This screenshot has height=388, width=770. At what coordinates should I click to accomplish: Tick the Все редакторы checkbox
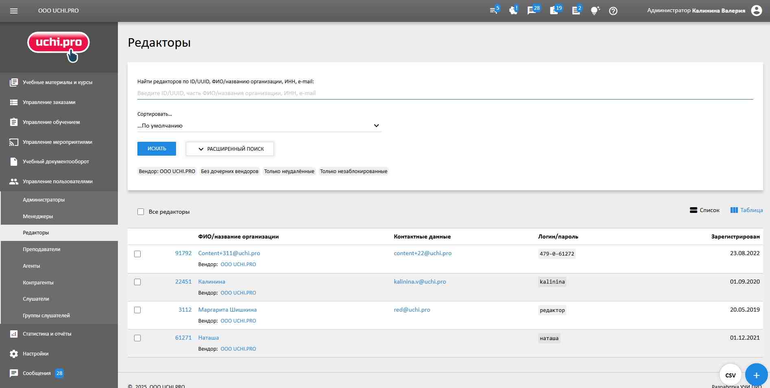click(141, 212)
